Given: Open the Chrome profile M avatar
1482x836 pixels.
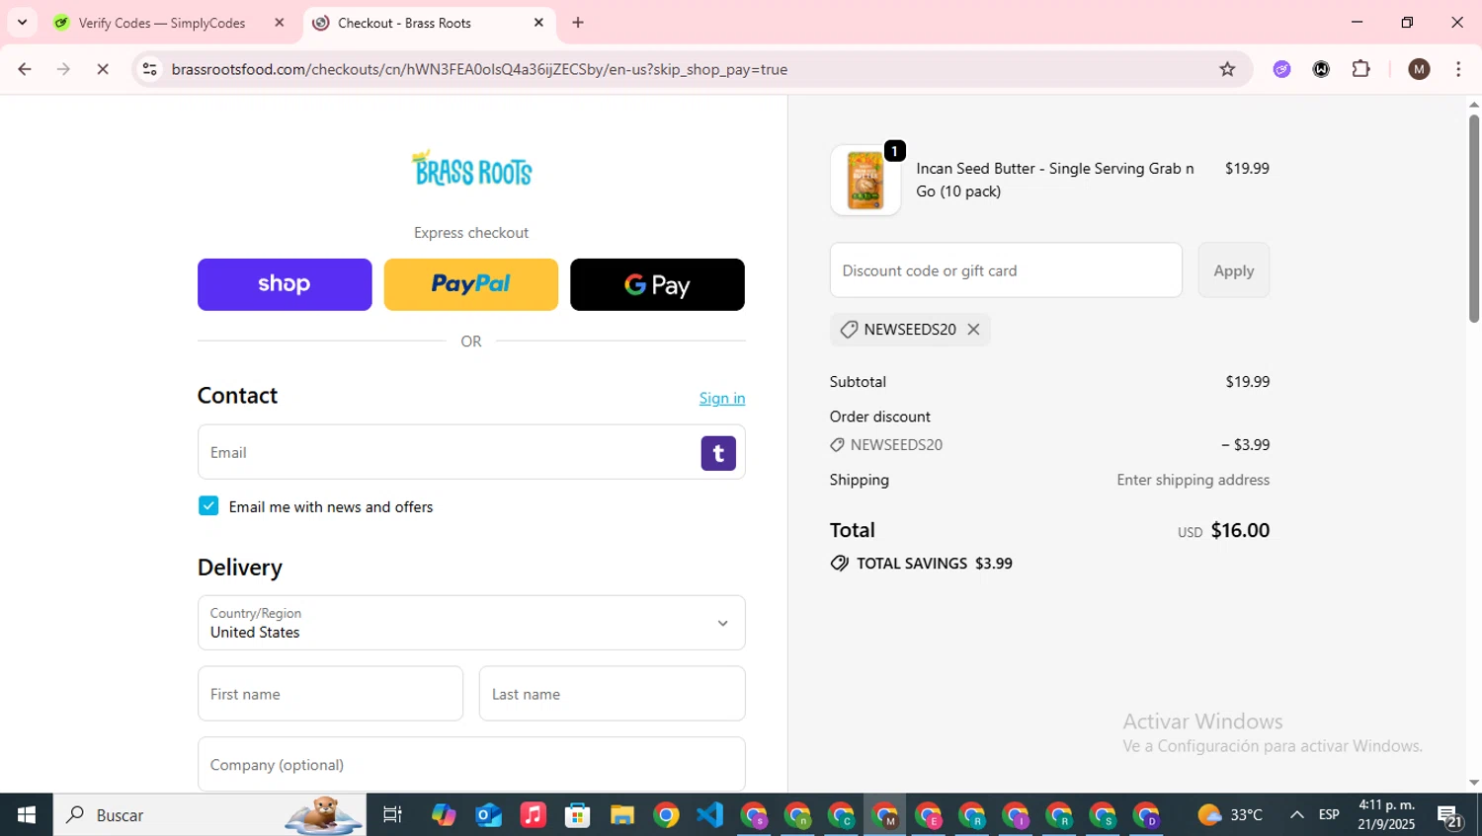Looking at the screenshot, I should 1419,69.
